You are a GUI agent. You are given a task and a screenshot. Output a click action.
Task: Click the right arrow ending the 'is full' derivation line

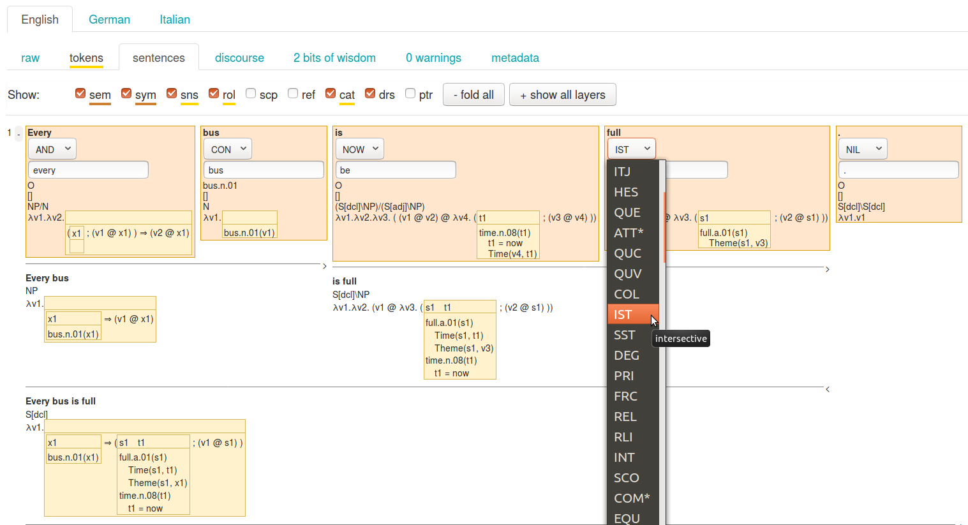828,269
